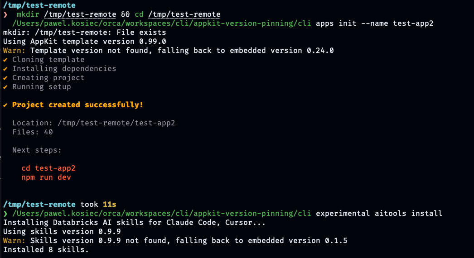Click the checkmark beside Installing dependencies
474x258 pixels.
[5, 69]
